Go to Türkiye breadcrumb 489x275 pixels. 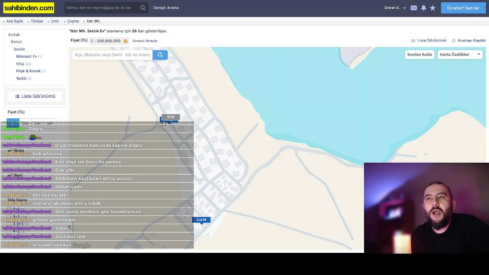coord(37,21)
